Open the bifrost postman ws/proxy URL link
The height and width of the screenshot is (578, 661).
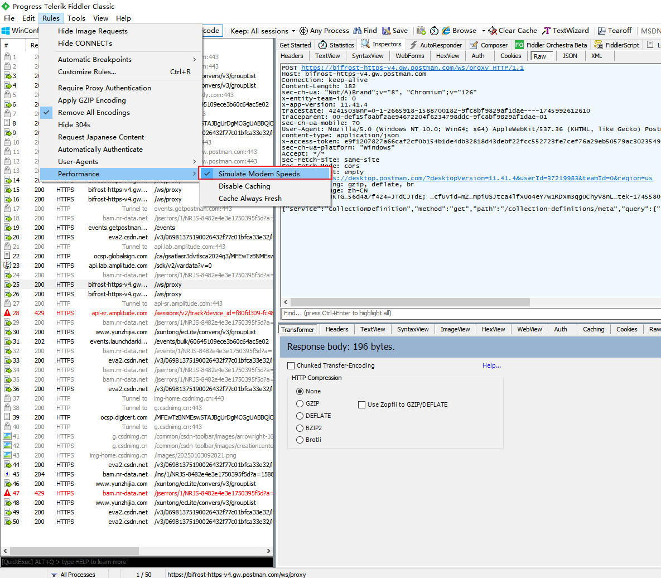point(412,68)
